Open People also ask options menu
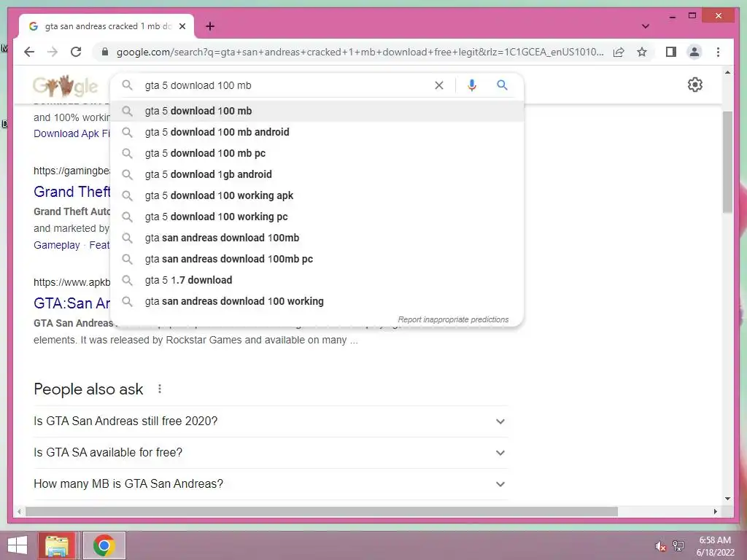Viewport: 747px width, 560px height. coord(160,389)
